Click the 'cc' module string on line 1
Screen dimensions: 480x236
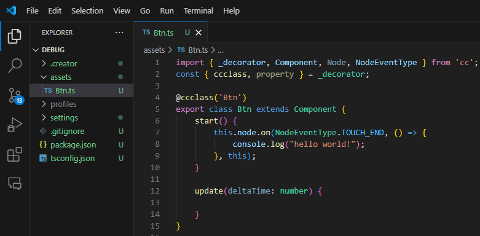(x=464, y=63)
